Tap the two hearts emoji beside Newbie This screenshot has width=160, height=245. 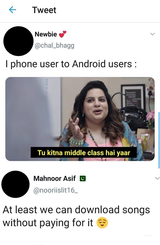point(62,34)
